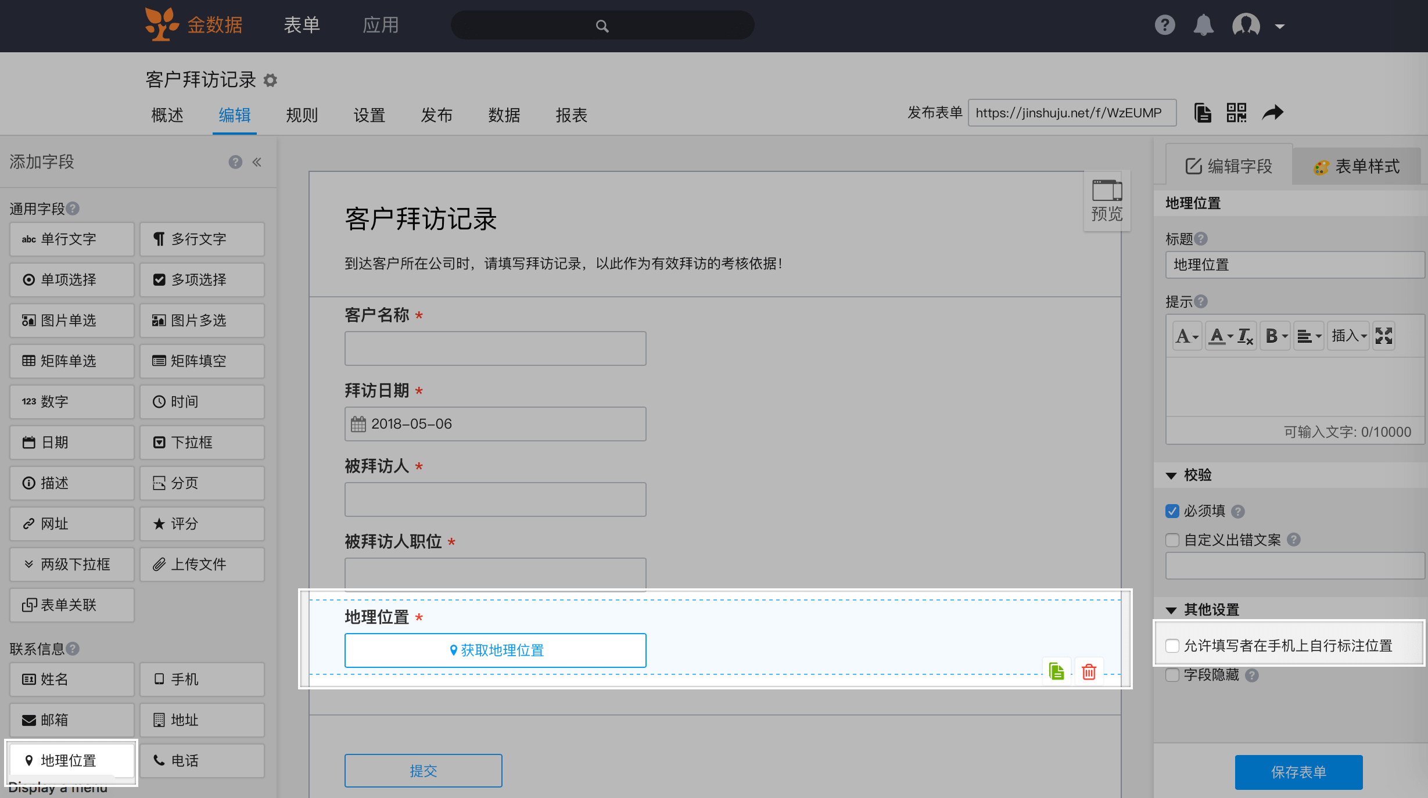Click the 标题 title input field
Viewport: 1428px width, 798px height.
1294,265
